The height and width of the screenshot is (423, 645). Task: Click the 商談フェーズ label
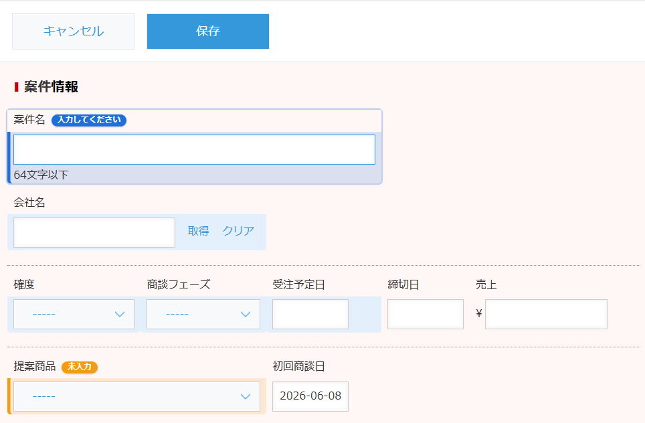(179, 284)
